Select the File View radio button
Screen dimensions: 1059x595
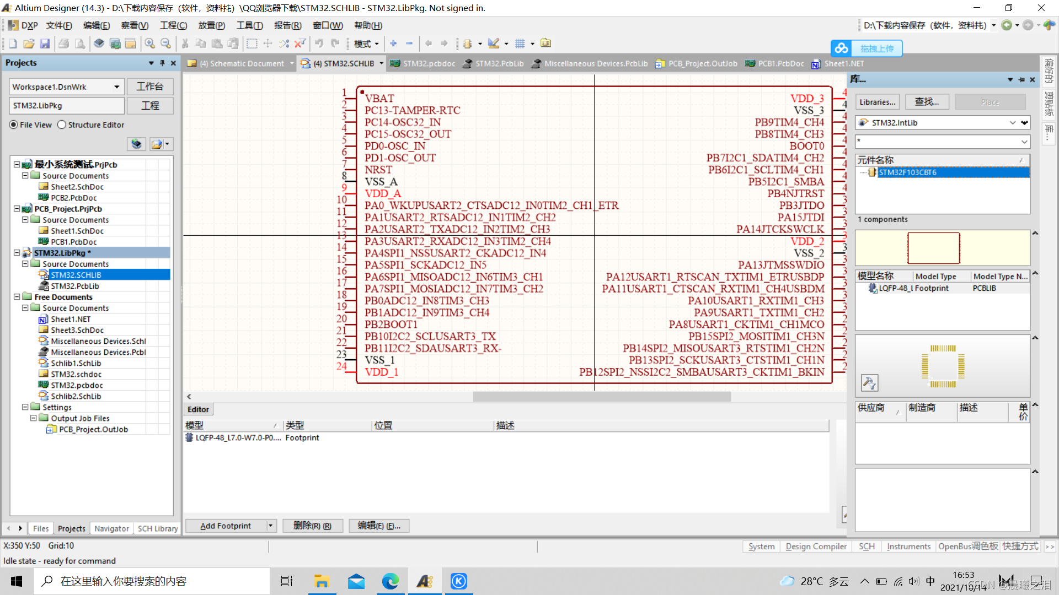14,125
